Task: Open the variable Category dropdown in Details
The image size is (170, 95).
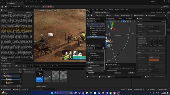Action: click(154, 31)
